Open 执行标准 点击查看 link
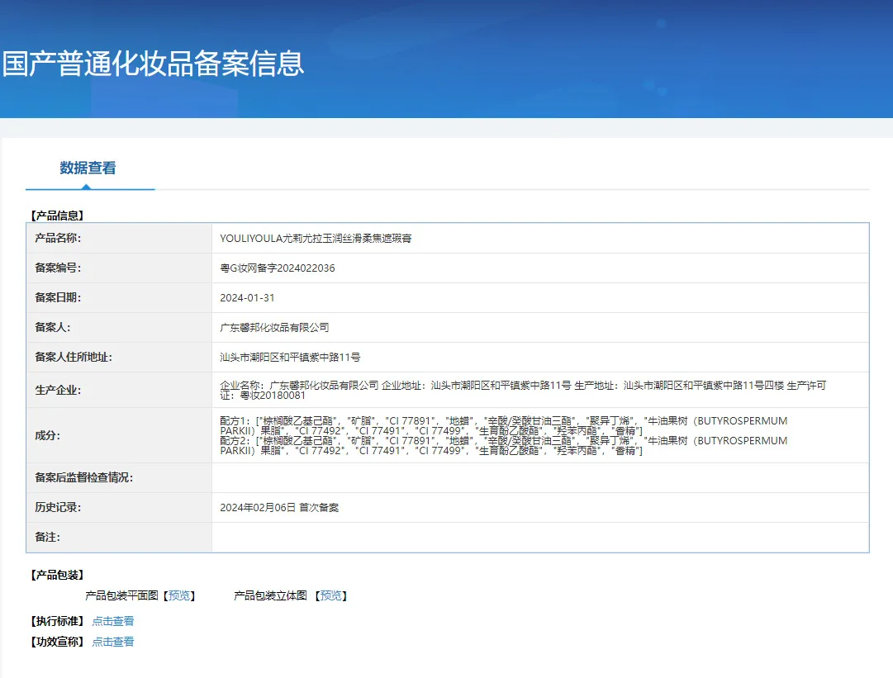Viewport: 893px width, 678px height. [113, 621]
